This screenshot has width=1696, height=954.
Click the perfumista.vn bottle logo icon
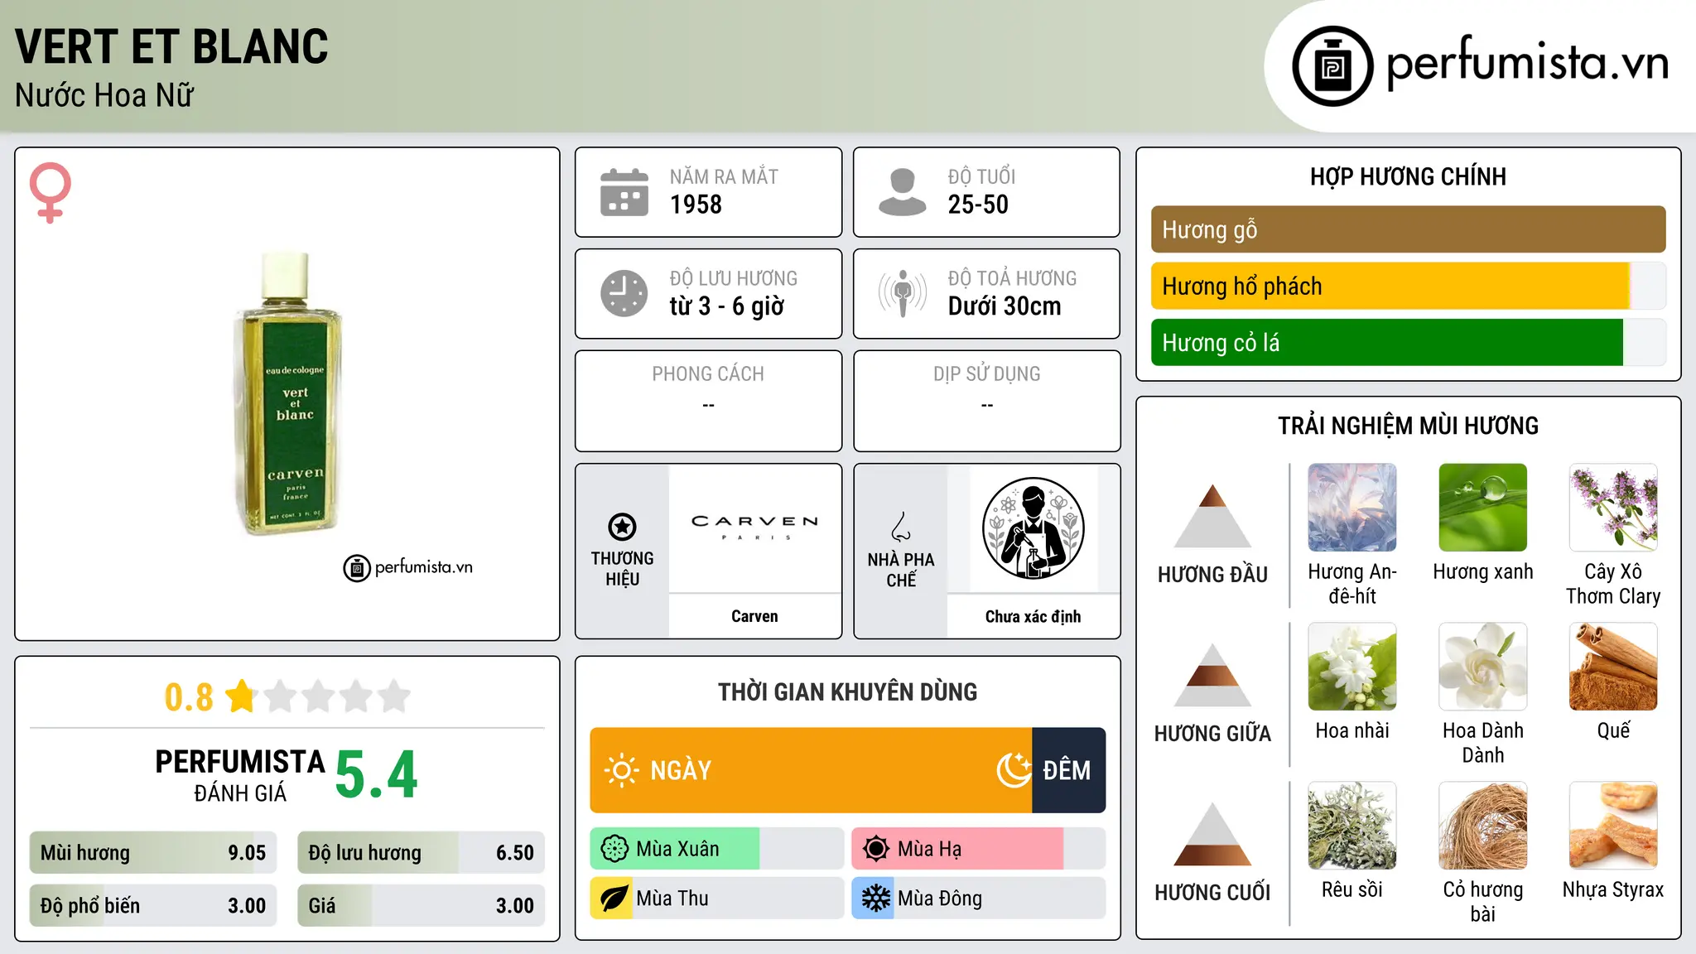pyautogui.click(x=1332, y=66)
